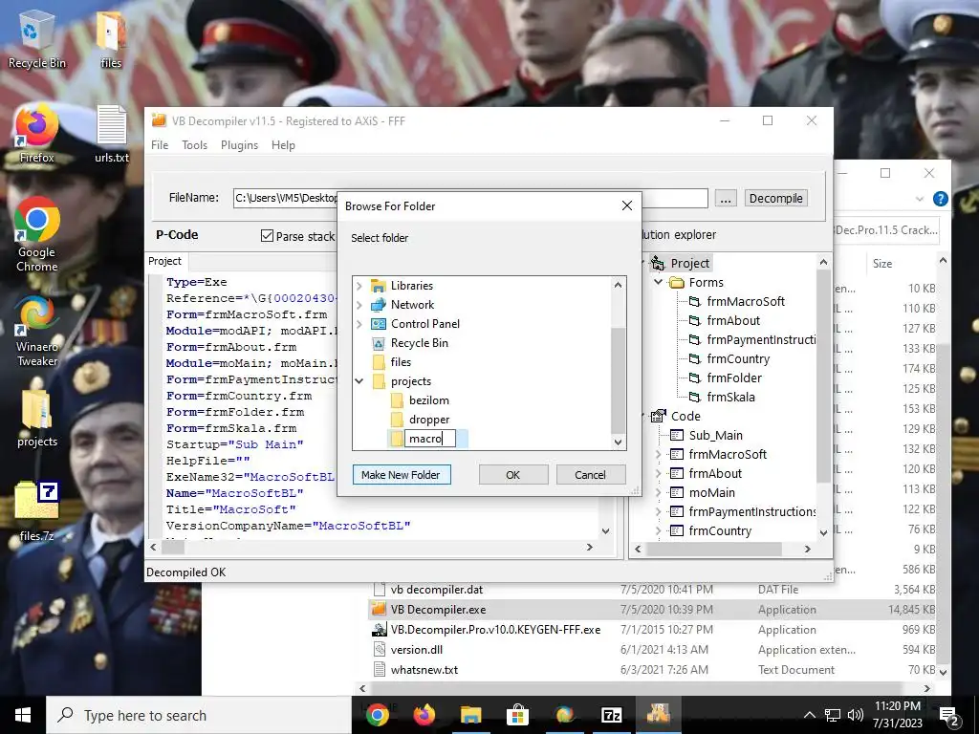Select Recycle Bin in folder browser
Image resolution: width=979 pixels, height=734 pixels.
[420, 343]
